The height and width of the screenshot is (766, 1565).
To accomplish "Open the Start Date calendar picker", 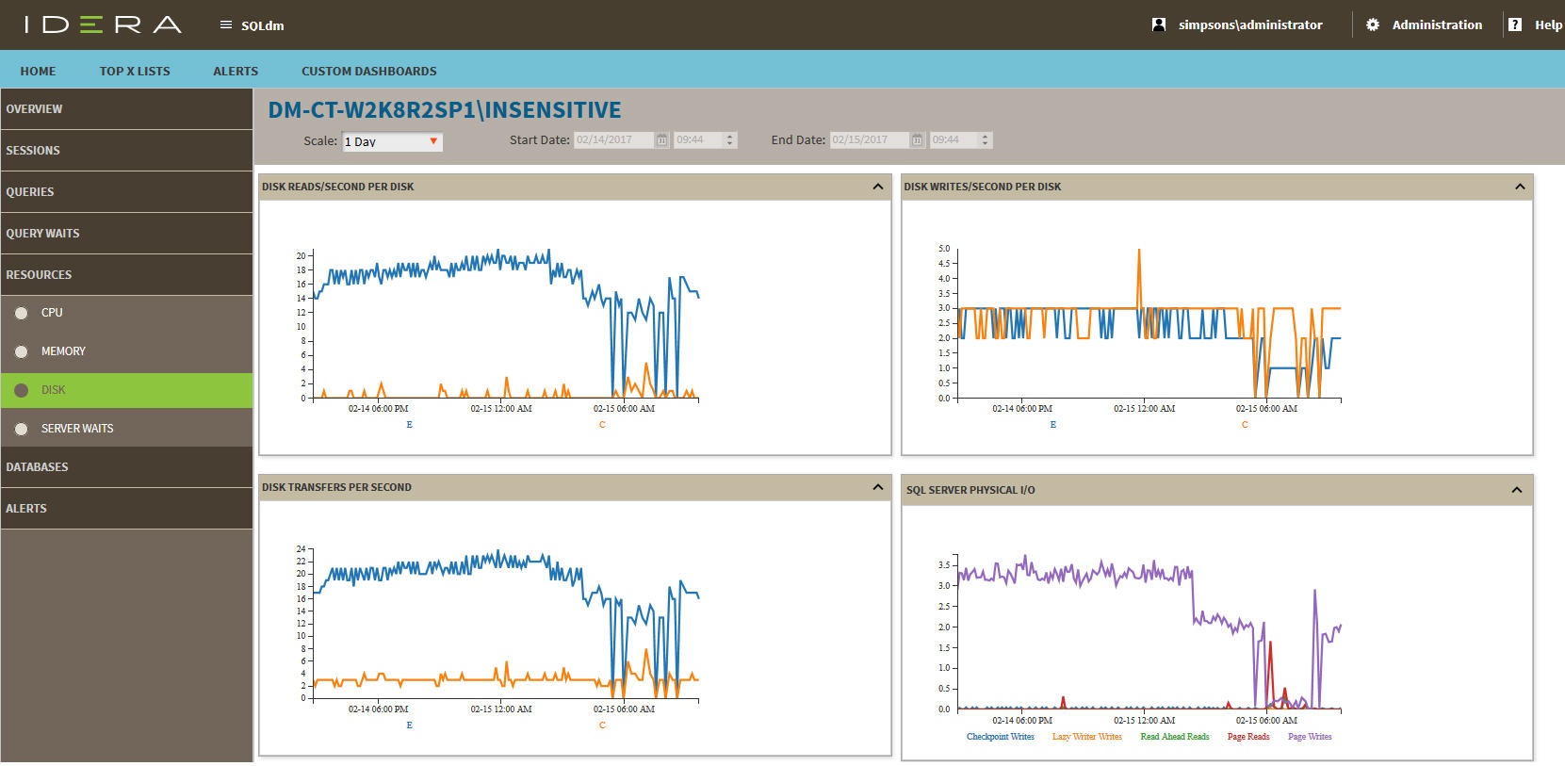I will pyautogui.click(x=661, y=140).
